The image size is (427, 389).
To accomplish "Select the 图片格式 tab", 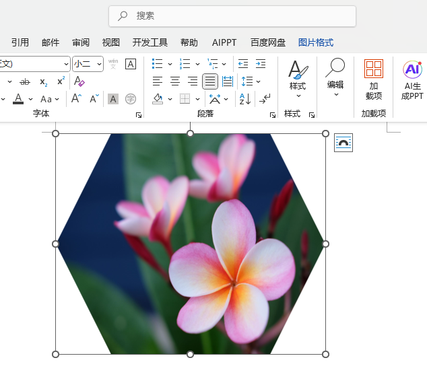I will point(316,42).
